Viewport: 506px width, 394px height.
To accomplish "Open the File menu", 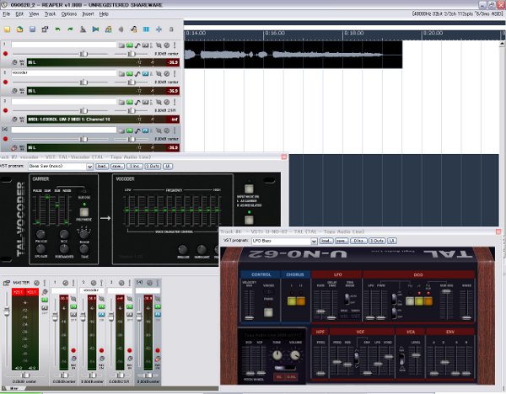I will coord(6,14).
